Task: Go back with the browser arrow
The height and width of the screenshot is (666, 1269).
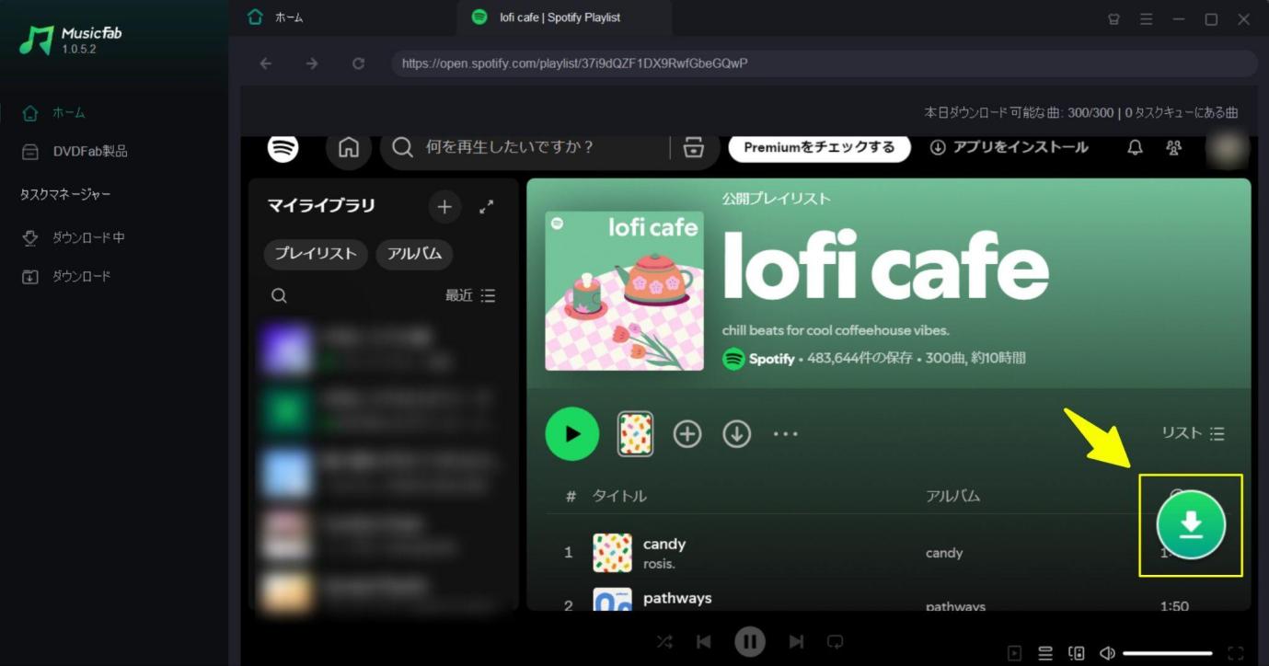Action: [x=266, y=63]
